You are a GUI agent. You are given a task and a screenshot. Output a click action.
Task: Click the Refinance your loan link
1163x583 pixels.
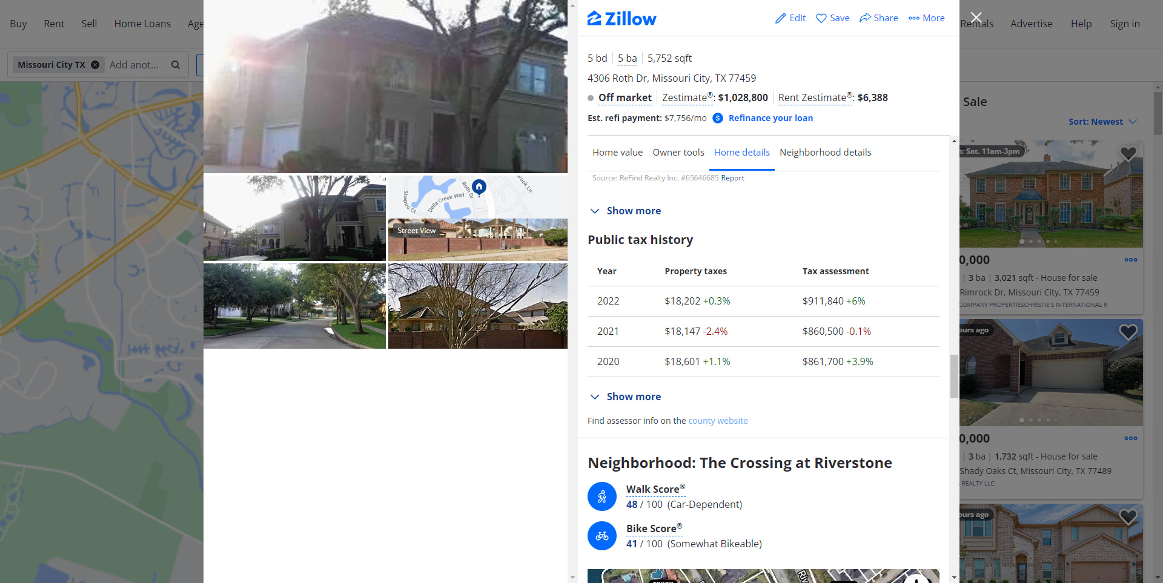tap(770, 118)
